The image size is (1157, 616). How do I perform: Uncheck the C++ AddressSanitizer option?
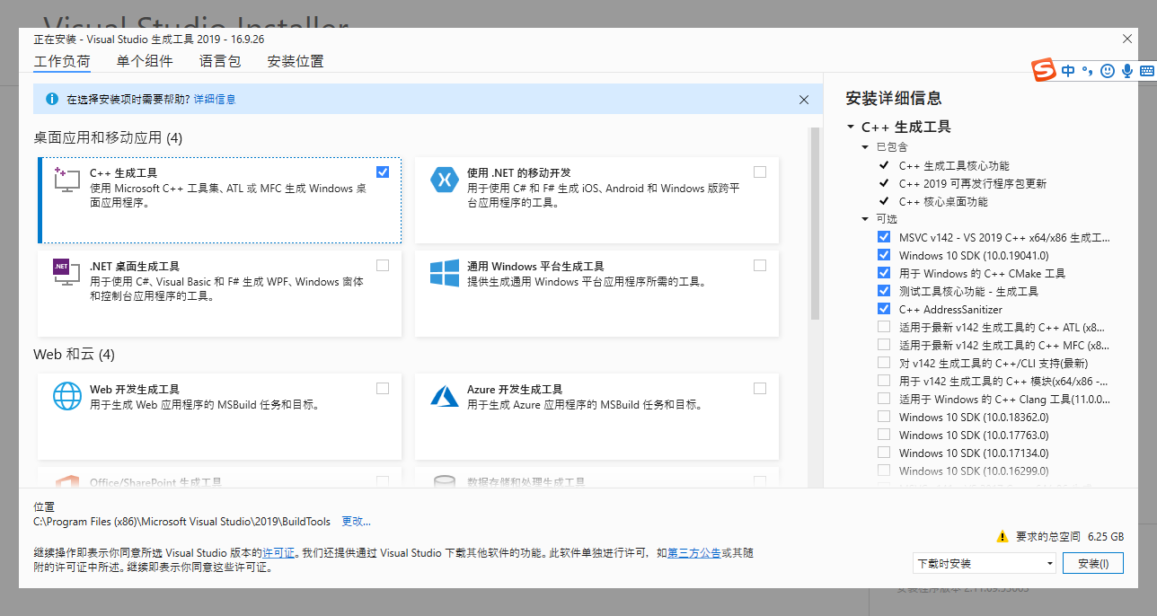point(884,309)
